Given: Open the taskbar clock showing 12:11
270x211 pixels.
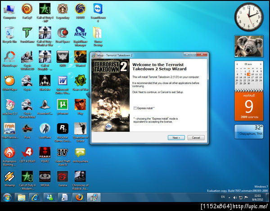Looking at the screenshot, I should (x=257, y=198).
